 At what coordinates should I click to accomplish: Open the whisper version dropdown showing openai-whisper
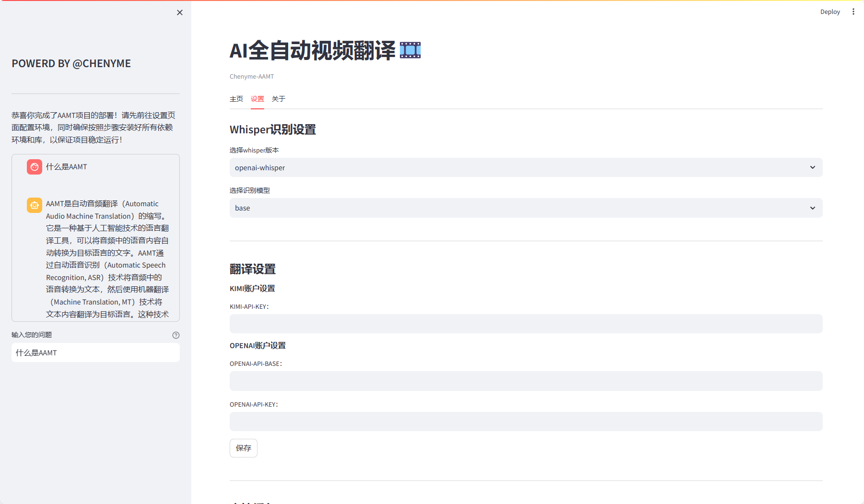click(526, 167)
